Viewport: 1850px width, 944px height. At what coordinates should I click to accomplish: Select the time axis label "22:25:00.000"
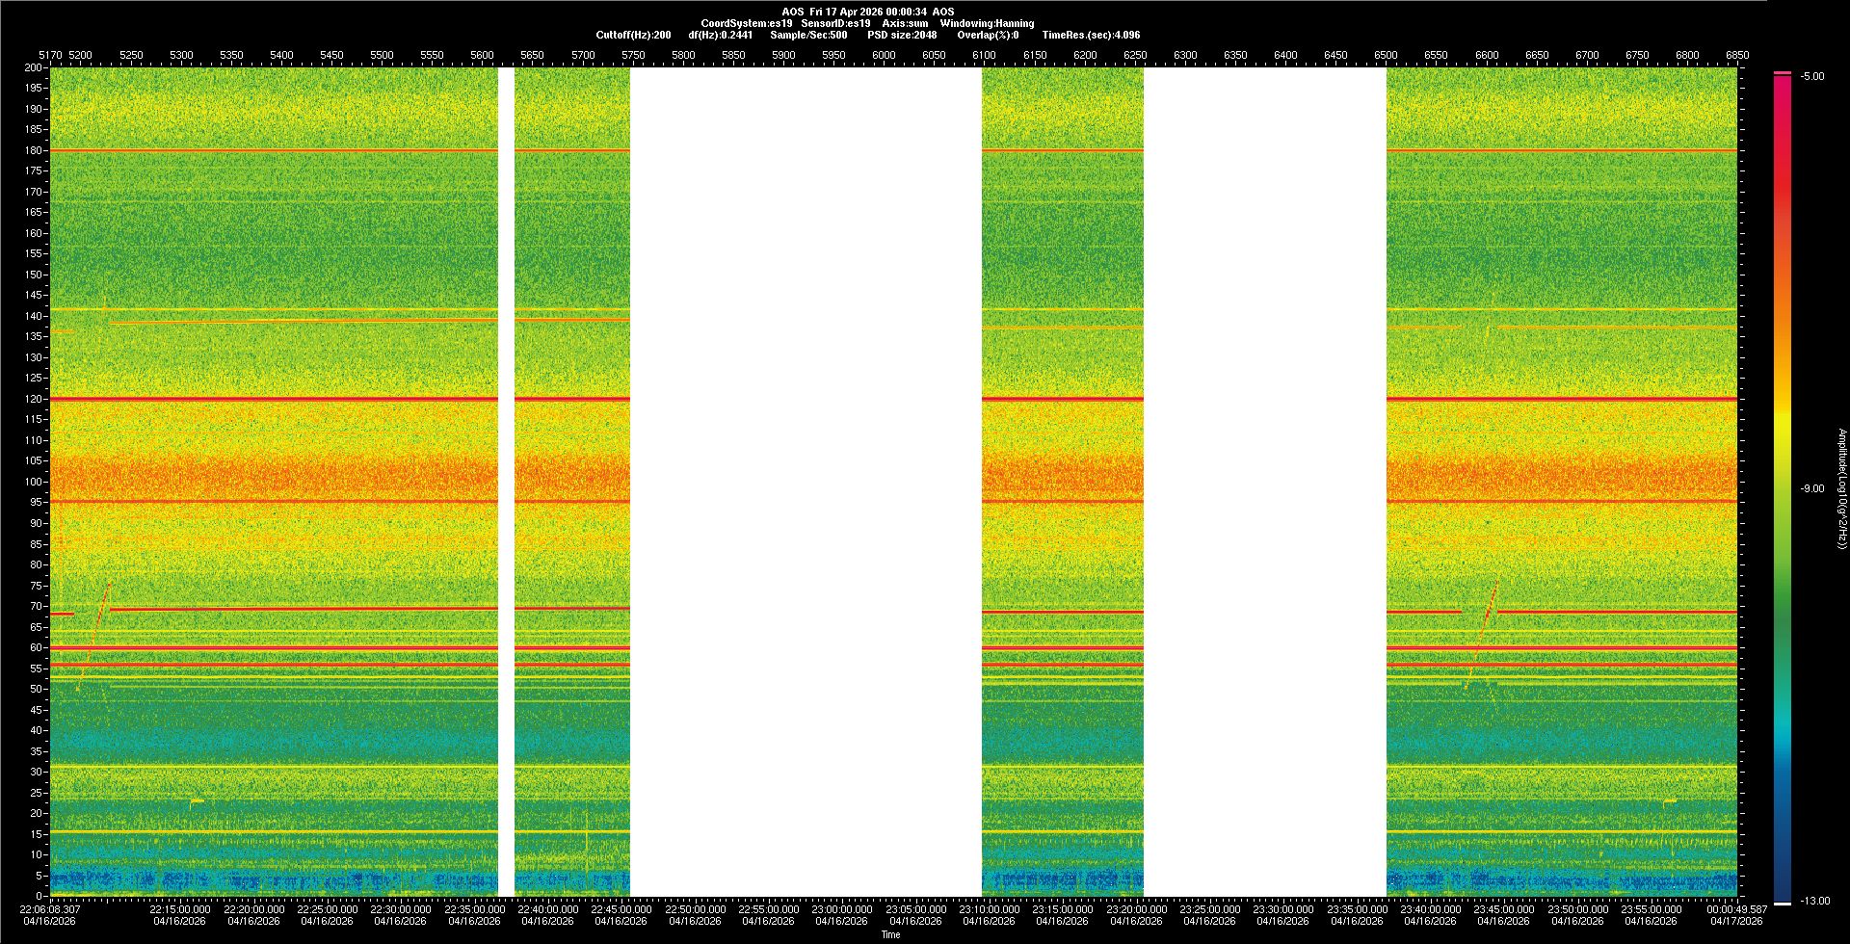pyautogui.click(x=327, y=909)
